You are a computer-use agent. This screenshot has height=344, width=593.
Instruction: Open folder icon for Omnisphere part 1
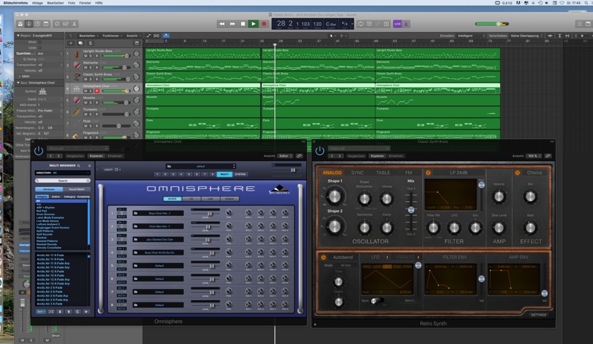click(136, 213)
